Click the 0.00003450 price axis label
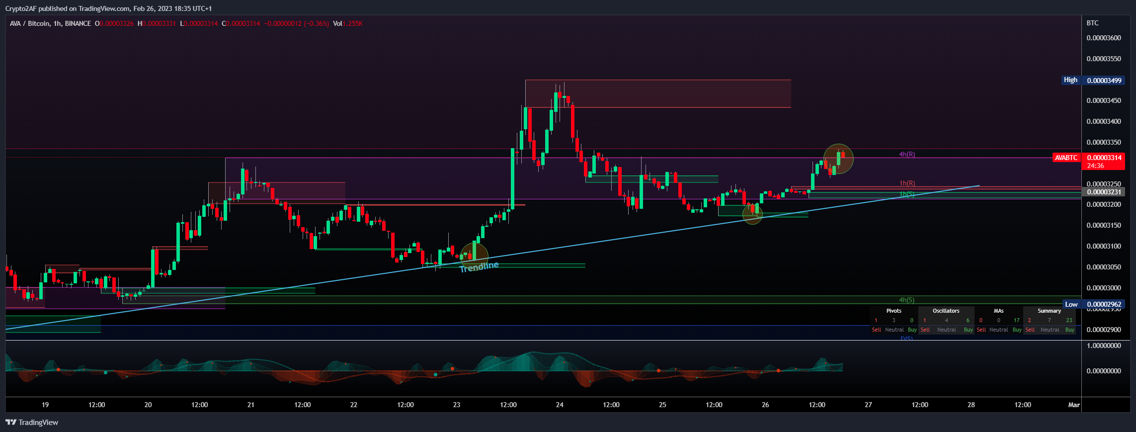 (x=1104, y=100)
